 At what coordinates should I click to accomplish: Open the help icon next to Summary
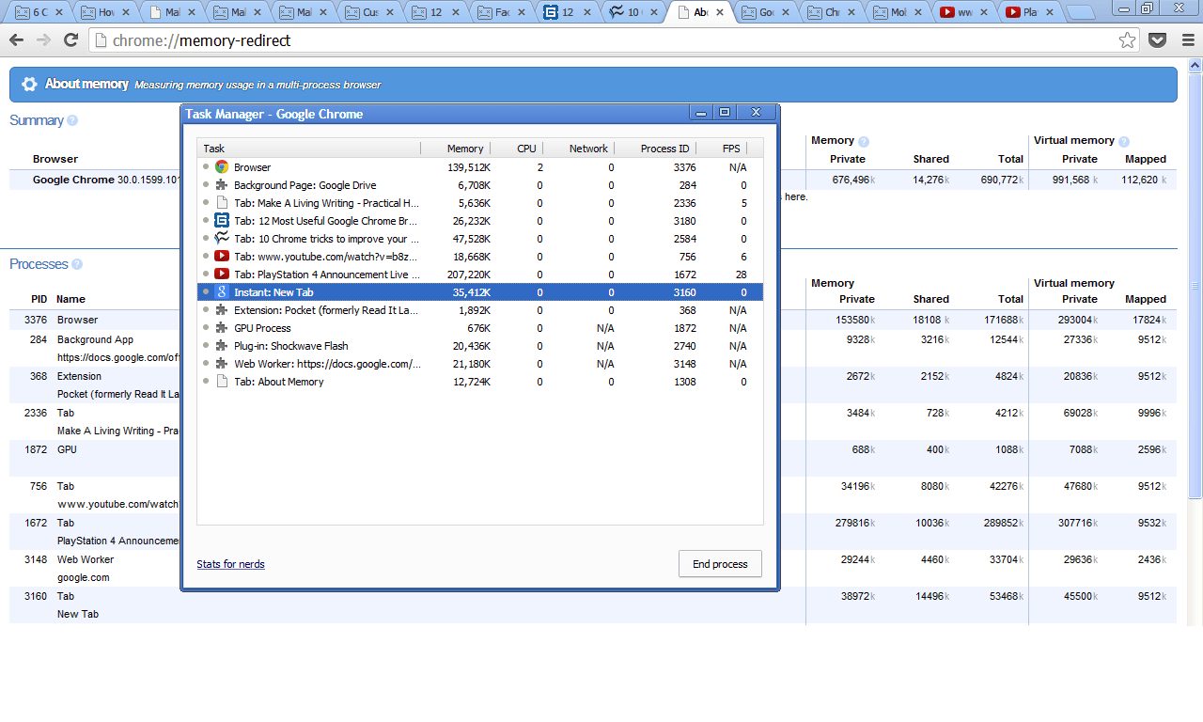[x=72, y=120]
